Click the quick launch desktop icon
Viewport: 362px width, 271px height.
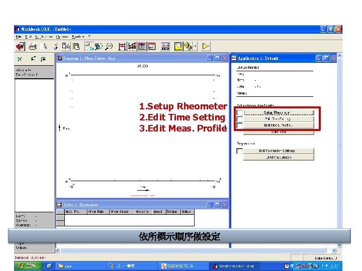(x=49, y=266)
